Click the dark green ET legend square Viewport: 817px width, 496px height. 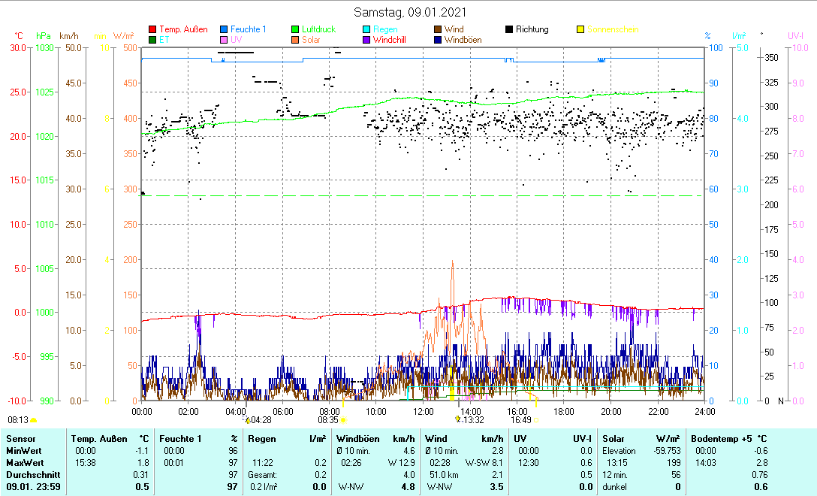tap(152, 40)
